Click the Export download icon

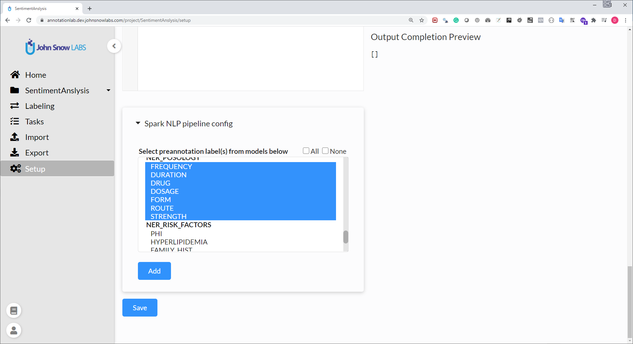(15, 152)
